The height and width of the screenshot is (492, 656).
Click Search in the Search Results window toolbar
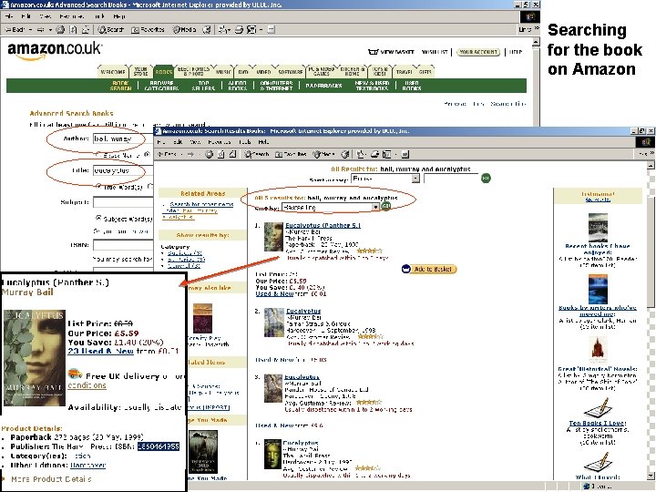pos(257,154)
